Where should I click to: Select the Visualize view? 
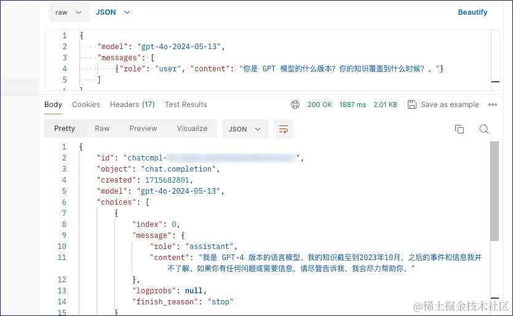pos(192,128)
